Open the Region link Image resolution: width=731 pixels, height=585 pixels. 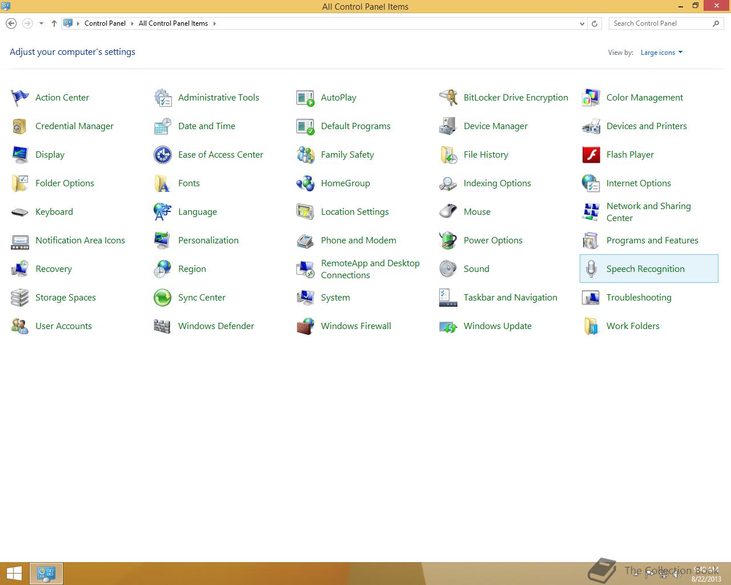[x=192, y=269]
